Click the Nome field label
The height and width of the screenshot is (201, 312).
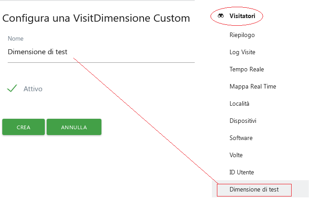(15, 39)
